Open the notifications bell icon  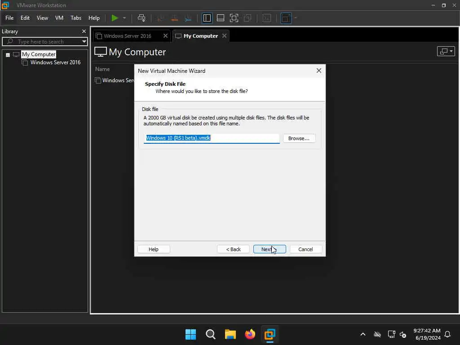(x=448, y=334)
